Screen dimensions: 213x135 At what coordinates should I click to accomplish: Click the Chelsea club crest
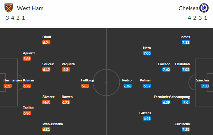click(x=204, y=8)
